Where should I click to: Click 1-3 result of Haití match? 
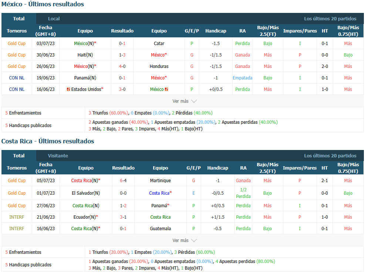(122, 55)
